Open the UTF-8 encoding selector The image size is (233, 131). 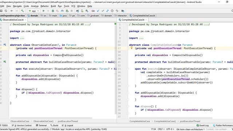point(170,129)
